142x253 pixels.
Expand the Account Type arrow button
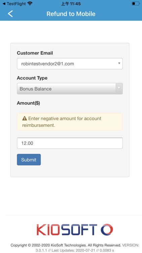point(119,89)
